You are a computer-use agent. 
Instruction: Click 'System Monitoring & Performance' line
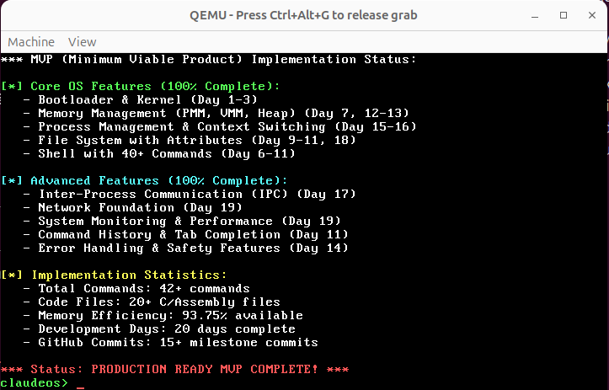(182, 221)
